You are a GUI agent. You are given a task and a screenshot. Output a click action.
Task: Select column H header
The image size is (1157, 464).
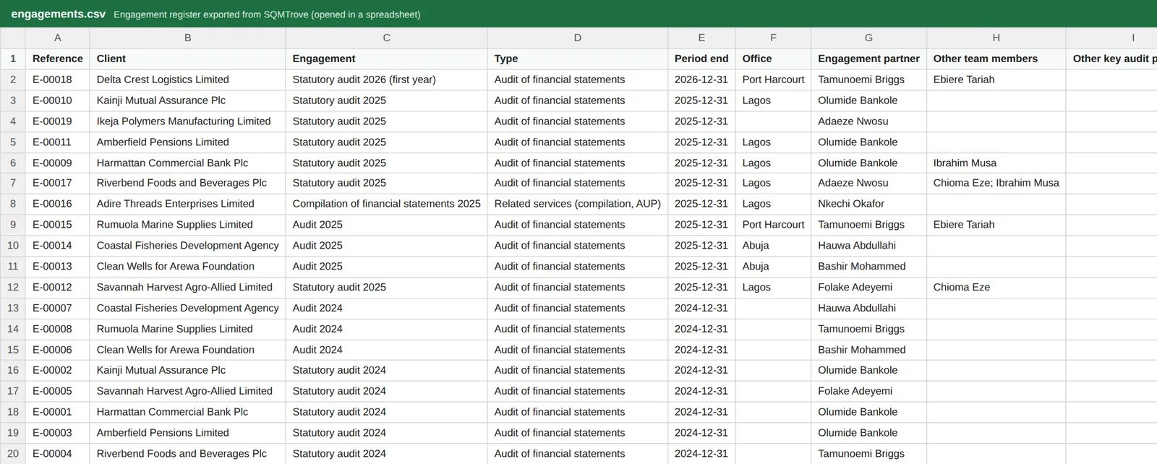(996, 38)
